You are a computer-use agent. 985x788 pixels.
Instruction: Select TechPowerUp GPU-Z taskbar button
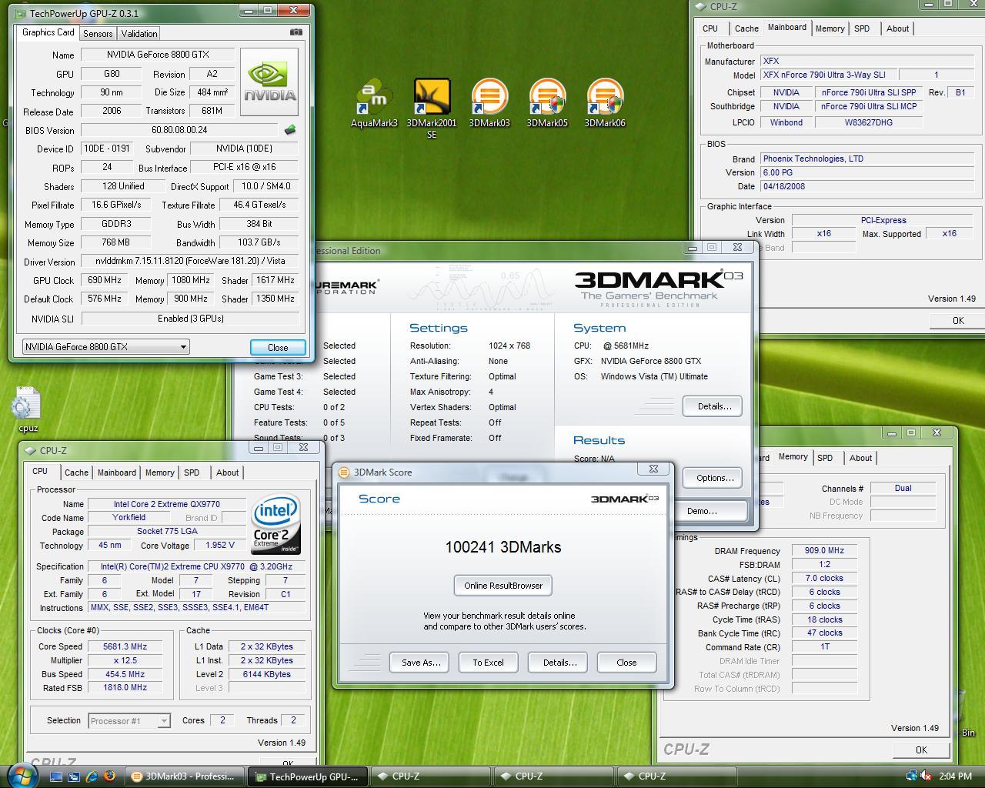coord(308,776)
